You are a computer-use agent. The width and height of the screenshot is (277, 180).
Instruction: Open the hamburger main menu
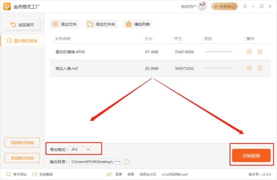[x=245, y=6]
